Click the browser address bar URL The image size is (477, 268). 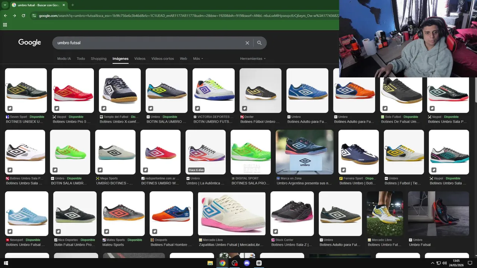188,16
